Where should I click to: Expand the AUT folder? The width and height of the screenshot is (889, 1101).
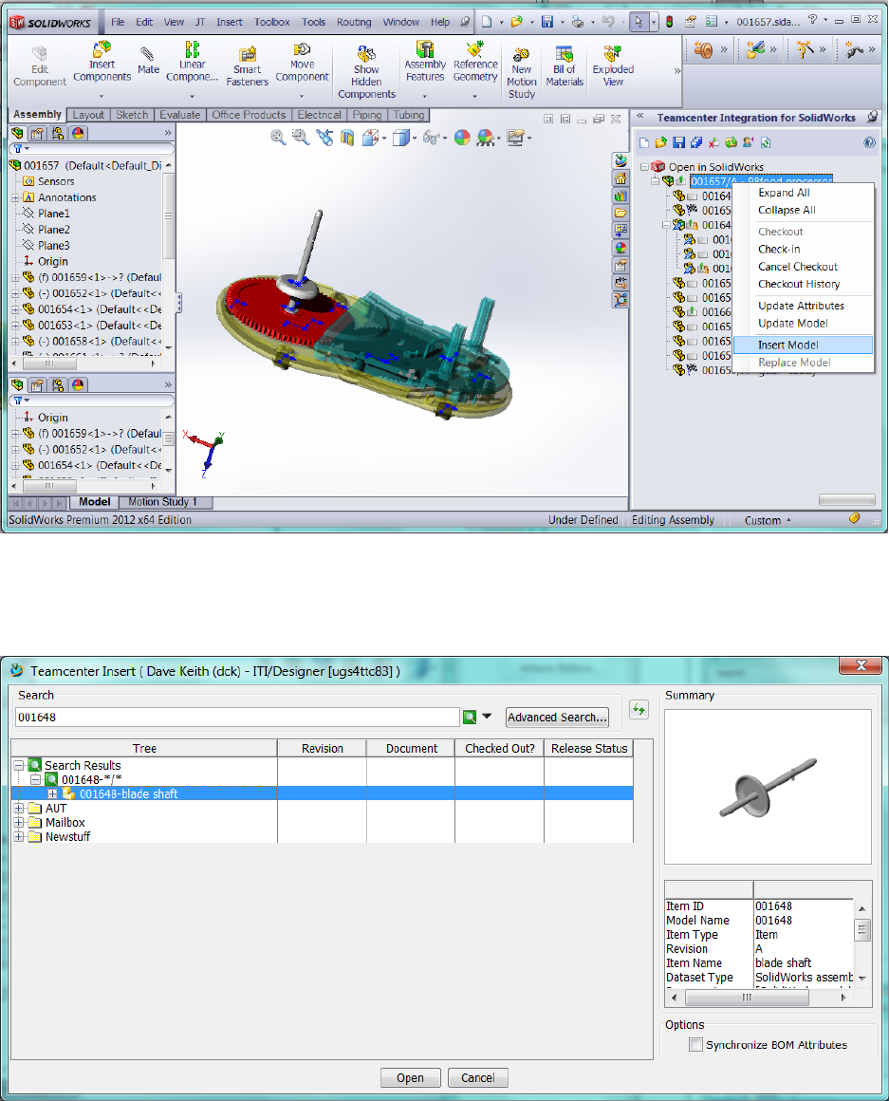19,809
